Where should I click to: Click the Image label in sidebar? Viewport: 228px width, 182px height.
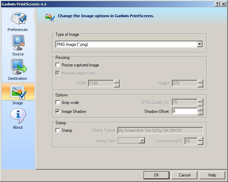pyautogui.click(x=18, y=103)
